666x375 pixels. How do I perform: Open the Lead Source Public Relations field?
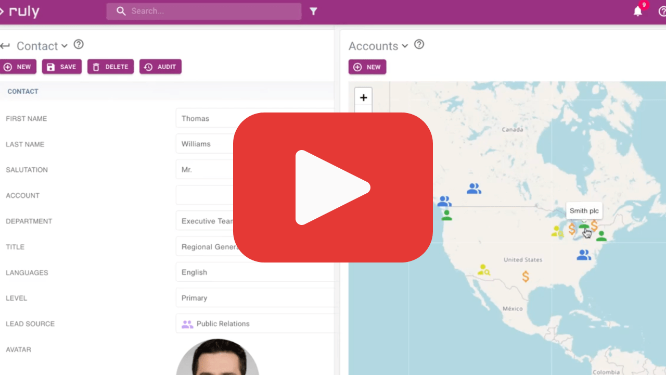coord(255,323)
